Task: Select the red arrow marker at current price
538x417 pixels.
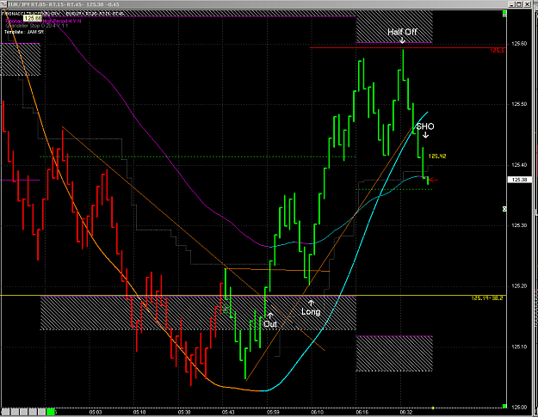Action: click(433, 180)
